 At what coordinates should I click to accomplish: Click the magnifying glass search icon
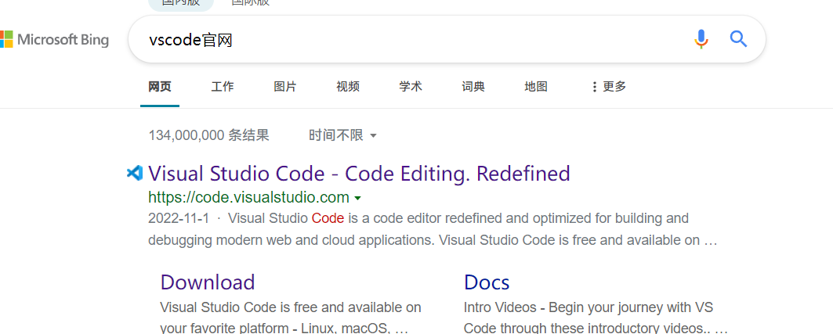tap(738, 38)
